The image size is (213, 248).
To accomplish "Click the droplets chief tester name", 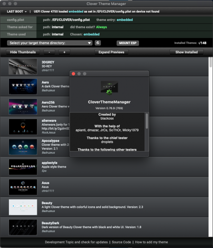I will (107, 142).
